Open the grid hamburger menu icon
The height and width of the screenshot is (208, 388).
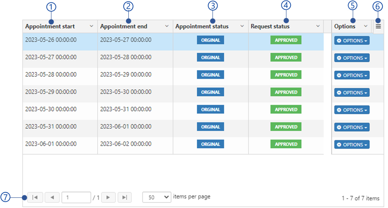click(x=378, y=26)
